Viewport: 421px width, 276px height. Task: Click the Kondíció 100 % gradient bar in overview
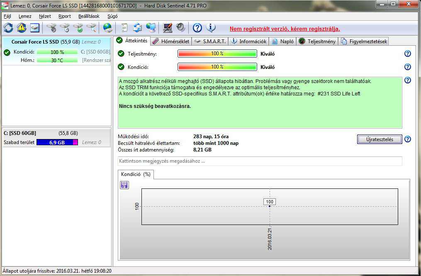(217, 67)
